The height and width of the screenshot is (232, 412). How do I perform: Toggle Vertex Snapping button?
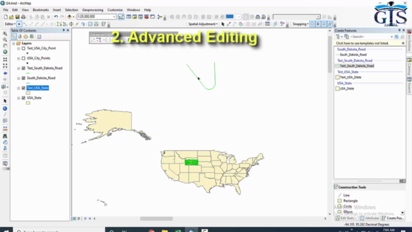(x=324, y=24)
